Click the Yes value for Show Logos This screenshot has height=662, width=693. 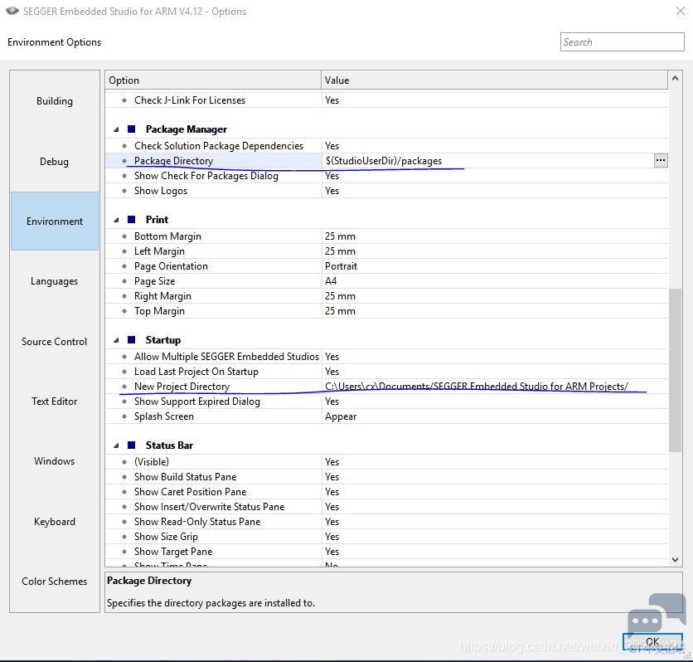[332, 191]
